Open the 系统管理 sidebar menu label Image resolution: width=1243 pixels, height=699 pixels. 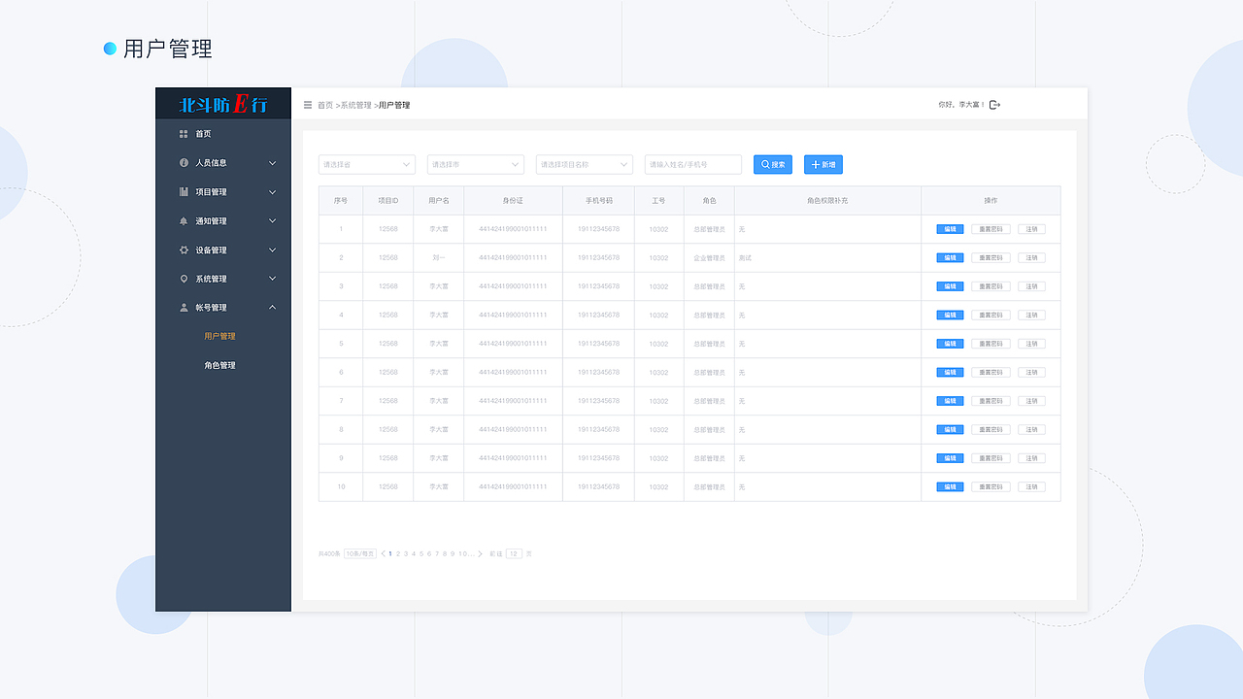coord(211,279)
